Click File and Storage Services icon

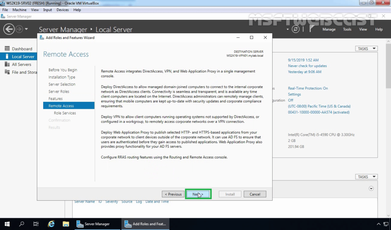[x=7, y=72]
